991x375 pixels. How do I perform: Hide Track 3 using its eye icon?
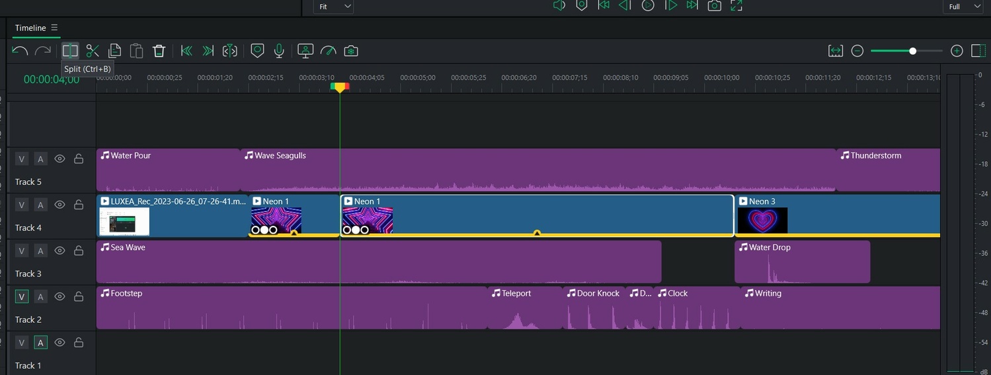(x=59, y=251)
